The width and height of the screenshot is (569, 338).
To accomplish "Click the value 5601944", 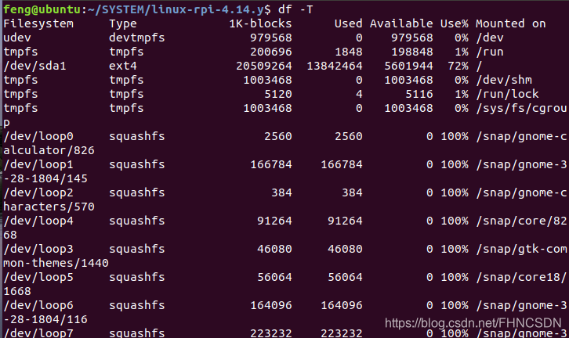I will coord(408,67).
